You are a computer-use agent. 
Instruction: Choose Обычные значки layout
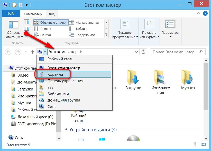(51, 22)
